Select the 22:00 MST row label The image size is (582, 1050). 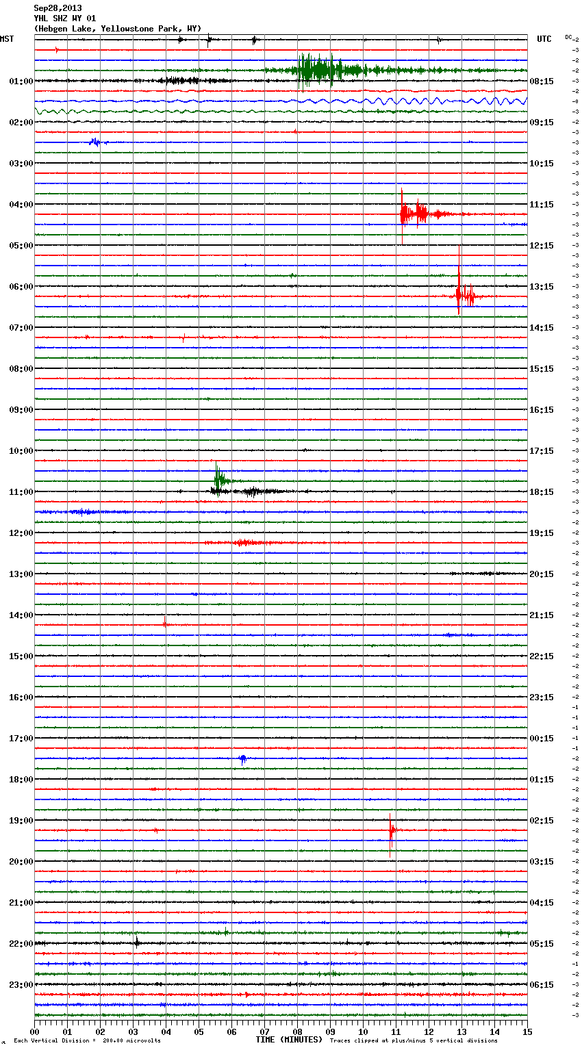pyautogui.click(x=21, y=944)
